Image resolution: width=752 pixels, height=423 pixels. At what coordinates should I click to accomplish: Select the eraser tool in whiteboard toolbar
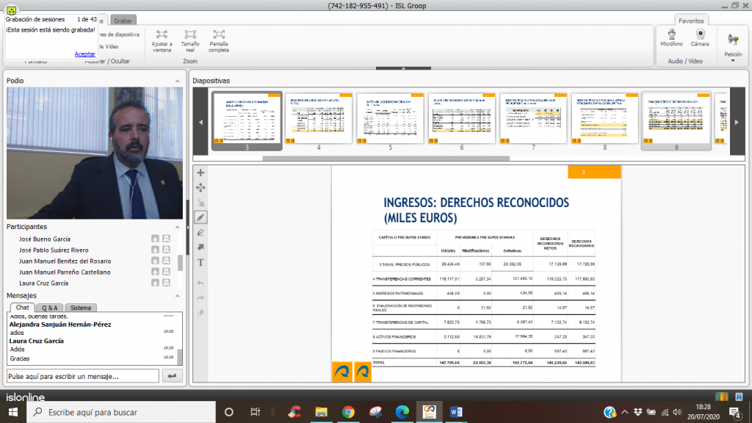[x=200, y=232]
